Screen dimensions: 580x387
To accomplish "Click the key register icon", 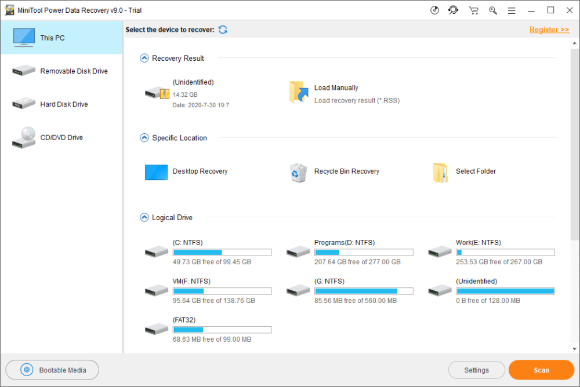I will click(492, 10).
